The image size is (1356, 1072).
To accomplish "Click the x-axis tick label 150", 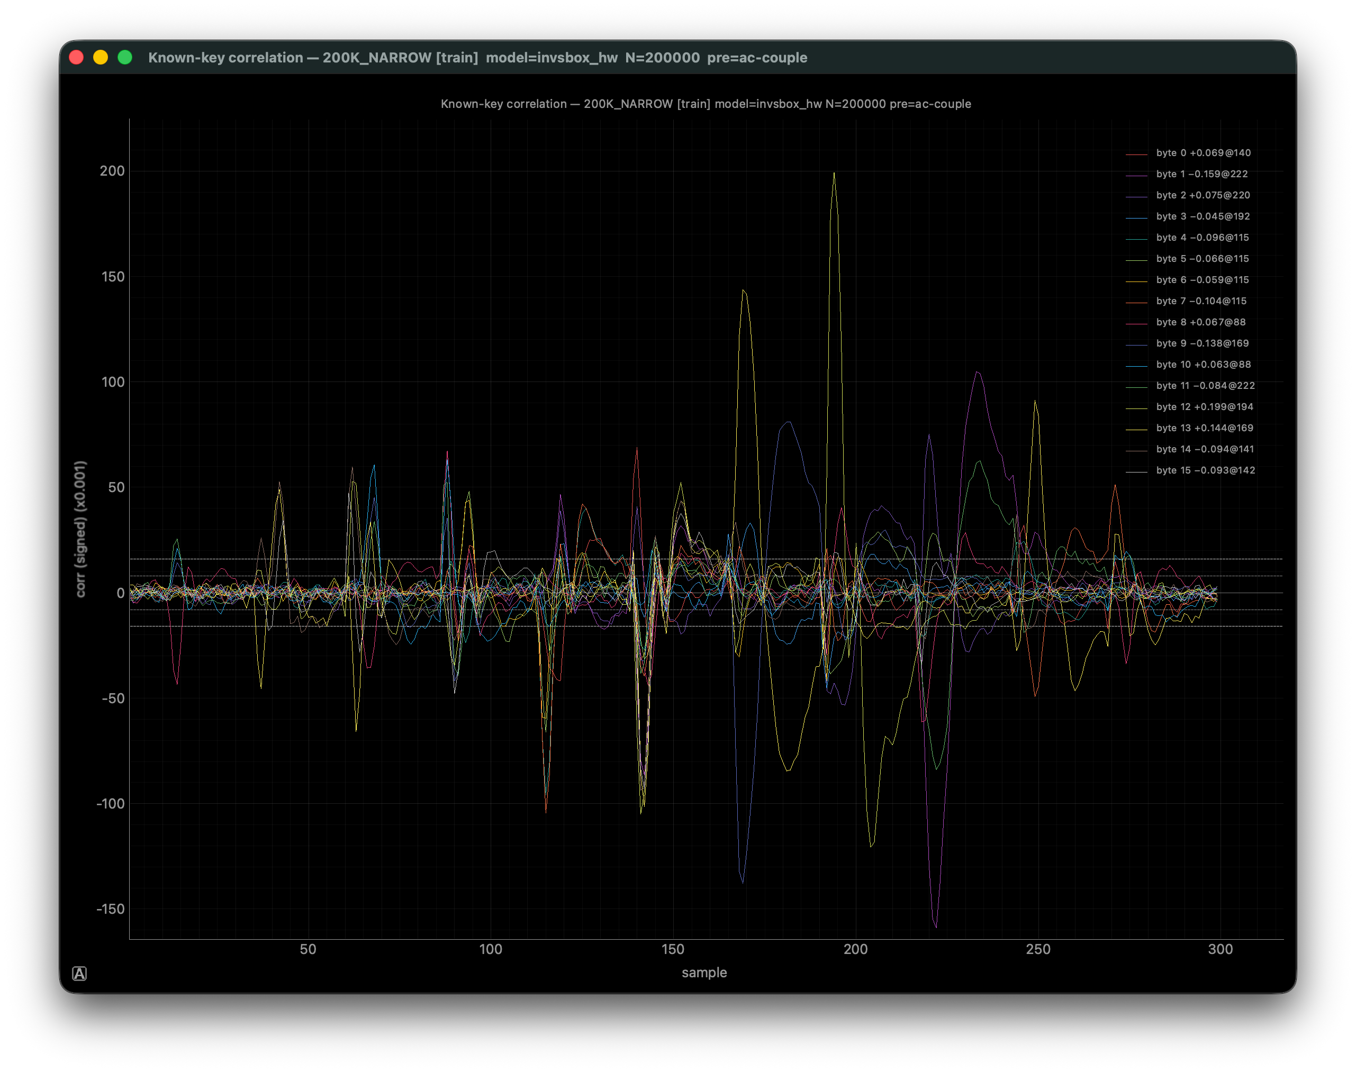I will click(672, 949).
